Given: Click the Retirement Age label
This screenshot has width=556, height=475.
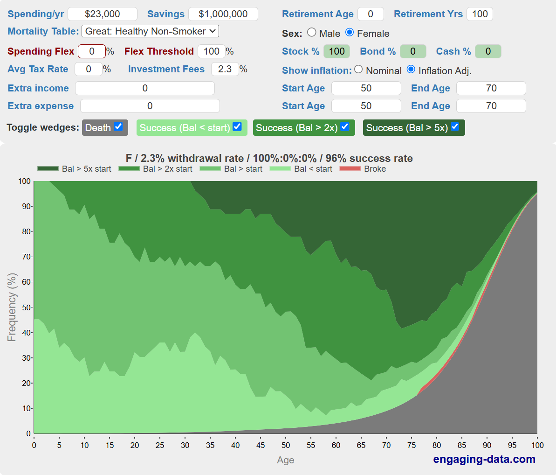Looking at the screenshot, I should (317, 14).
